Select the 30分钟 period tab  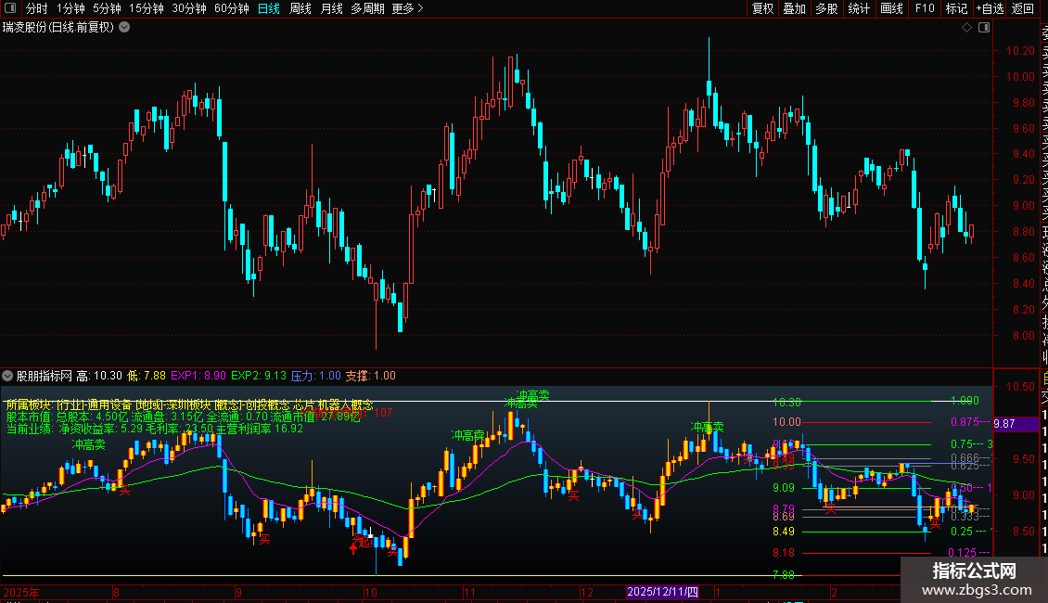tap(189, 8)
